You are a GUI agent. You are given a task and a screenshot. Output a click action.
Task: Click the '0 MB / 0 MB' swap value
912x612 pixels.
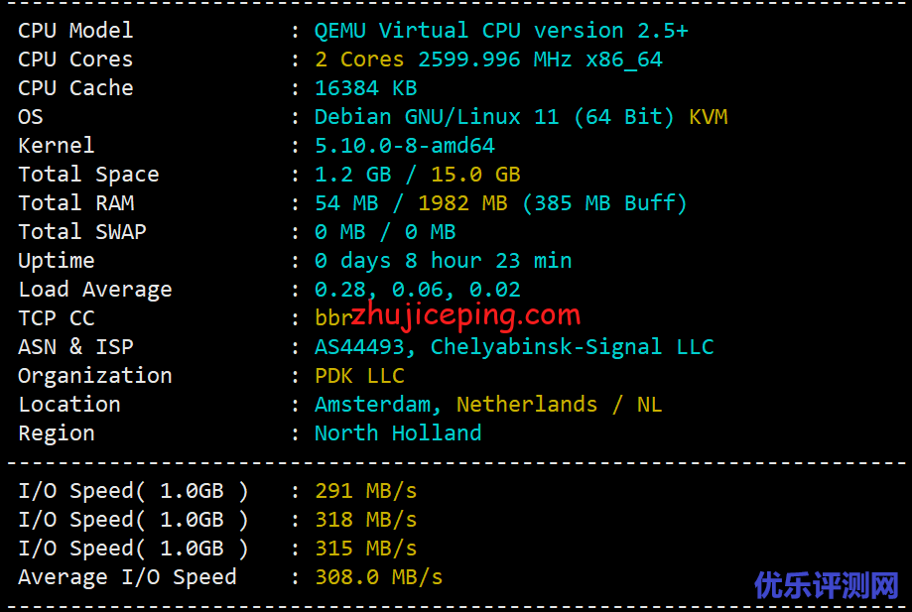point(385,232)
